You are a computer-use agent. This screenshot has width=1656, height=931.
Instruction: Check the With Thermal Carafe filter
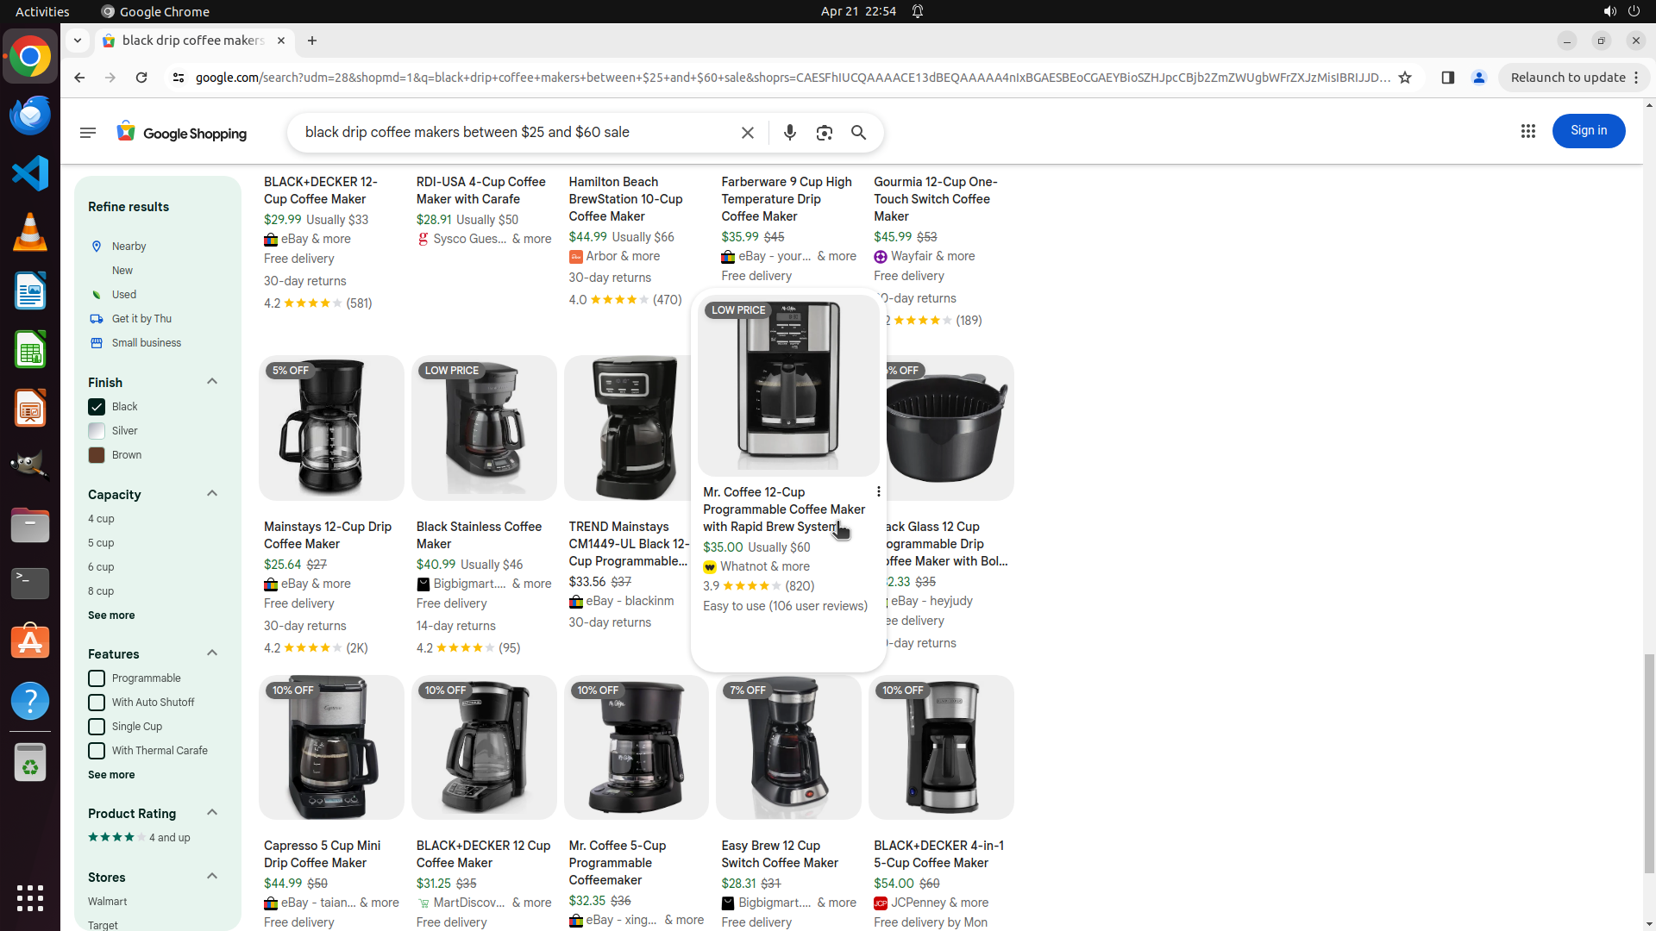click(x=97, y=751)
